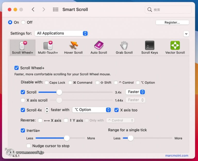Click the Scroll 4x multiplier stepper
The image size is (198, 161).
click(x=47, y=110)
